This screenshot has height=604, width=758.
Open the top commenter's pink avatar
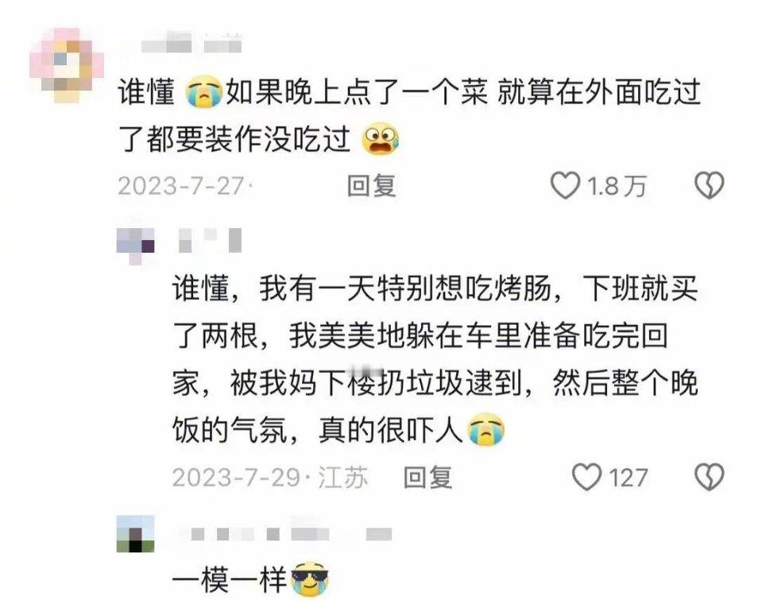pos(67,65)
